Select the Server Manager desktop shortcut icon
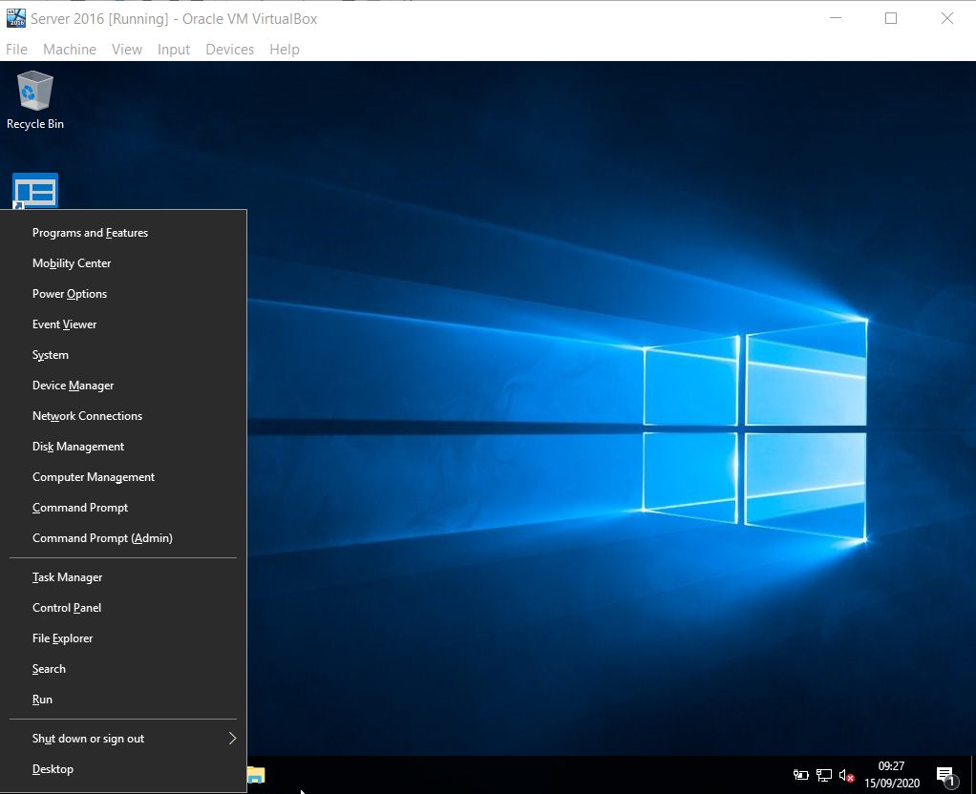 point(35,191)
